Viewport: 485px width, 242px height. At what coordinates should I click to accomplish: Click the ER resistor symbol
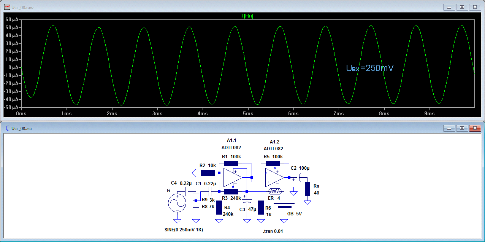(x=274, y=191)
